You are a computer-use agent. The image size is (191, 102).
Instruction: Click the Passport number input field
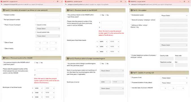pyautogui.click(x=48, y=15)
